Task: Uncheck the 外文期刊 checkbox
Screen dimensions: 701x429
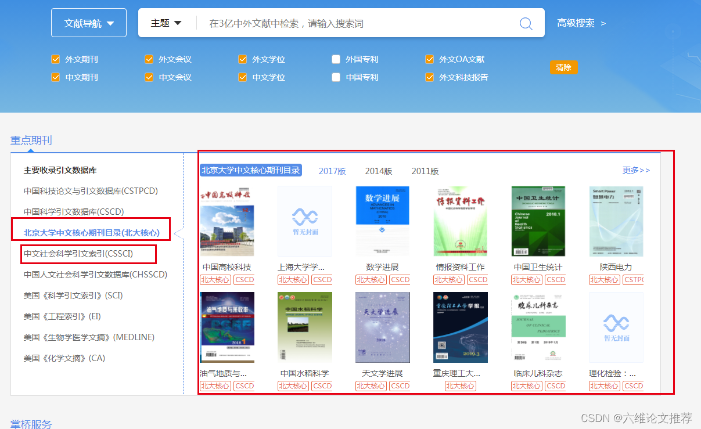Action: coord(56,59)
